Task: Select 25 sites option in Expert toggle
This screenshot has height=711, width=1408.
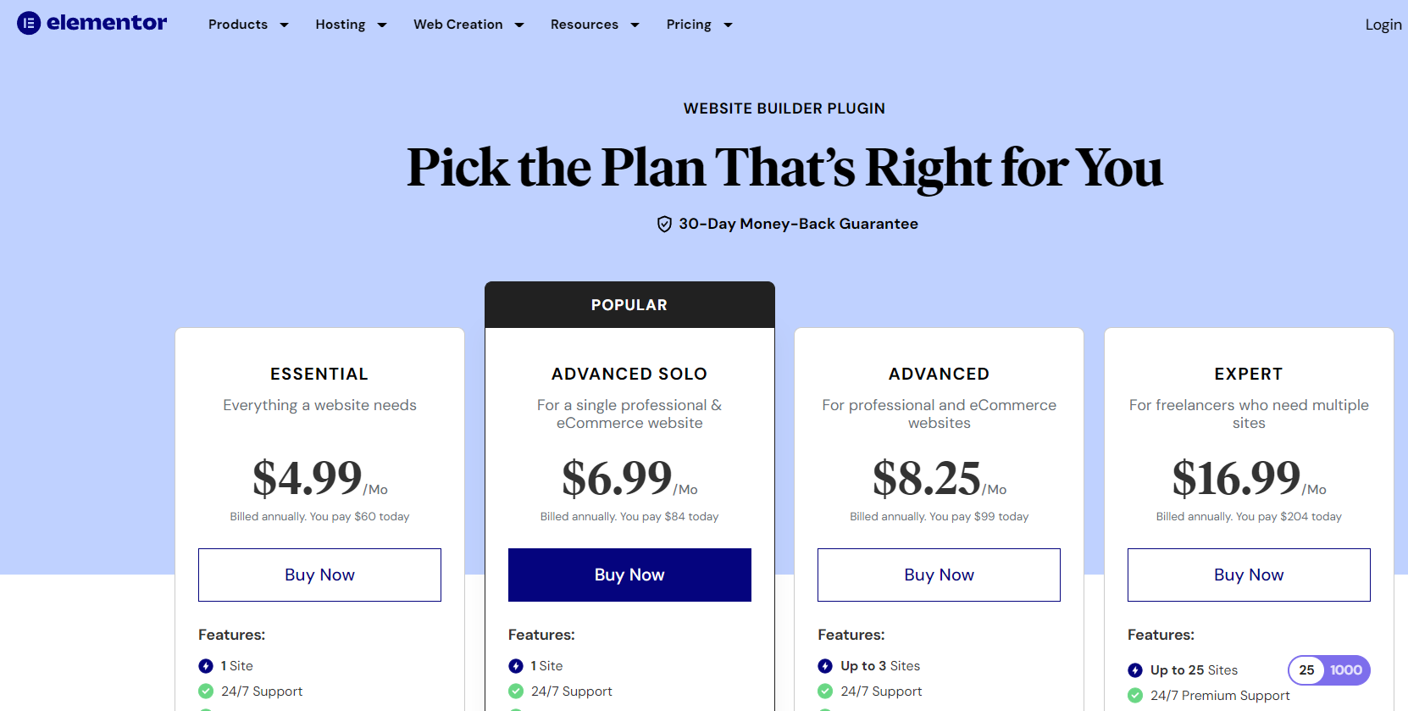Action: pyautogui.click(x=1307, y=670)
